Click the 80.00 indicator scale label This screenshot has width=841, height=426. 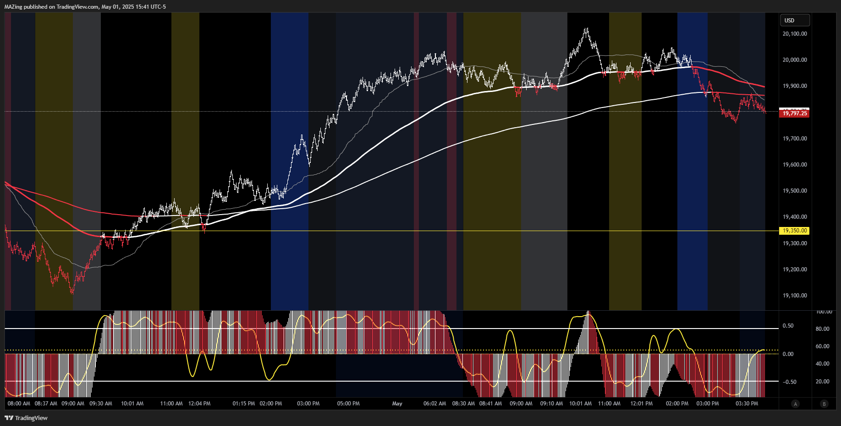click(822, 329)
